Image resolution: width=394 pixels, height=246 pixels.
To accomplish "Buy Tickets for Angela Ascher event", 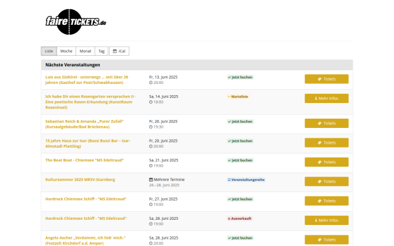I will click(x=326, y=239).
